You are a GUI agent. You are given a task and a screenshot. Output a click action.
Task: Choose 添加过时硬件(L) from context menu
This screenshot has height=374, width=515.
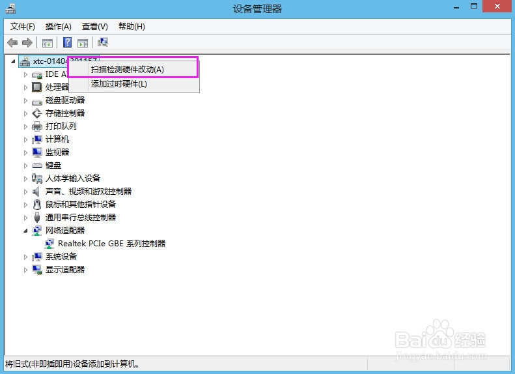(133, 84)
